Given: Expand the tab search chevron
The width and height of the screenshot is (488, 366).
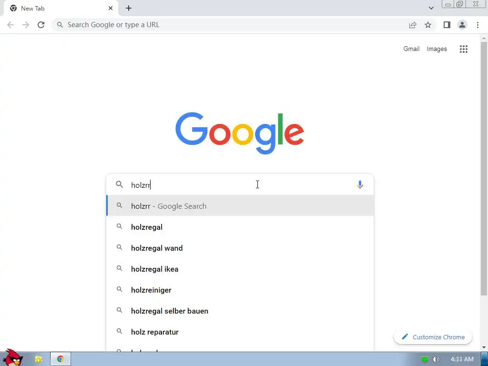Looking at the screenshot, I should coord(431,8).
